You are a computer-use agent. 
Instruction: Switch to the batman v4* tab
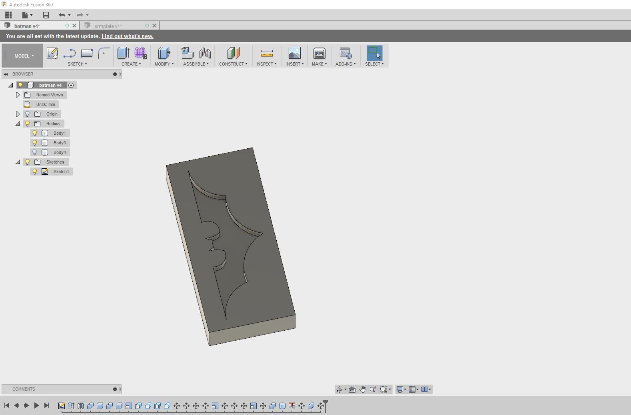[27, 26]
